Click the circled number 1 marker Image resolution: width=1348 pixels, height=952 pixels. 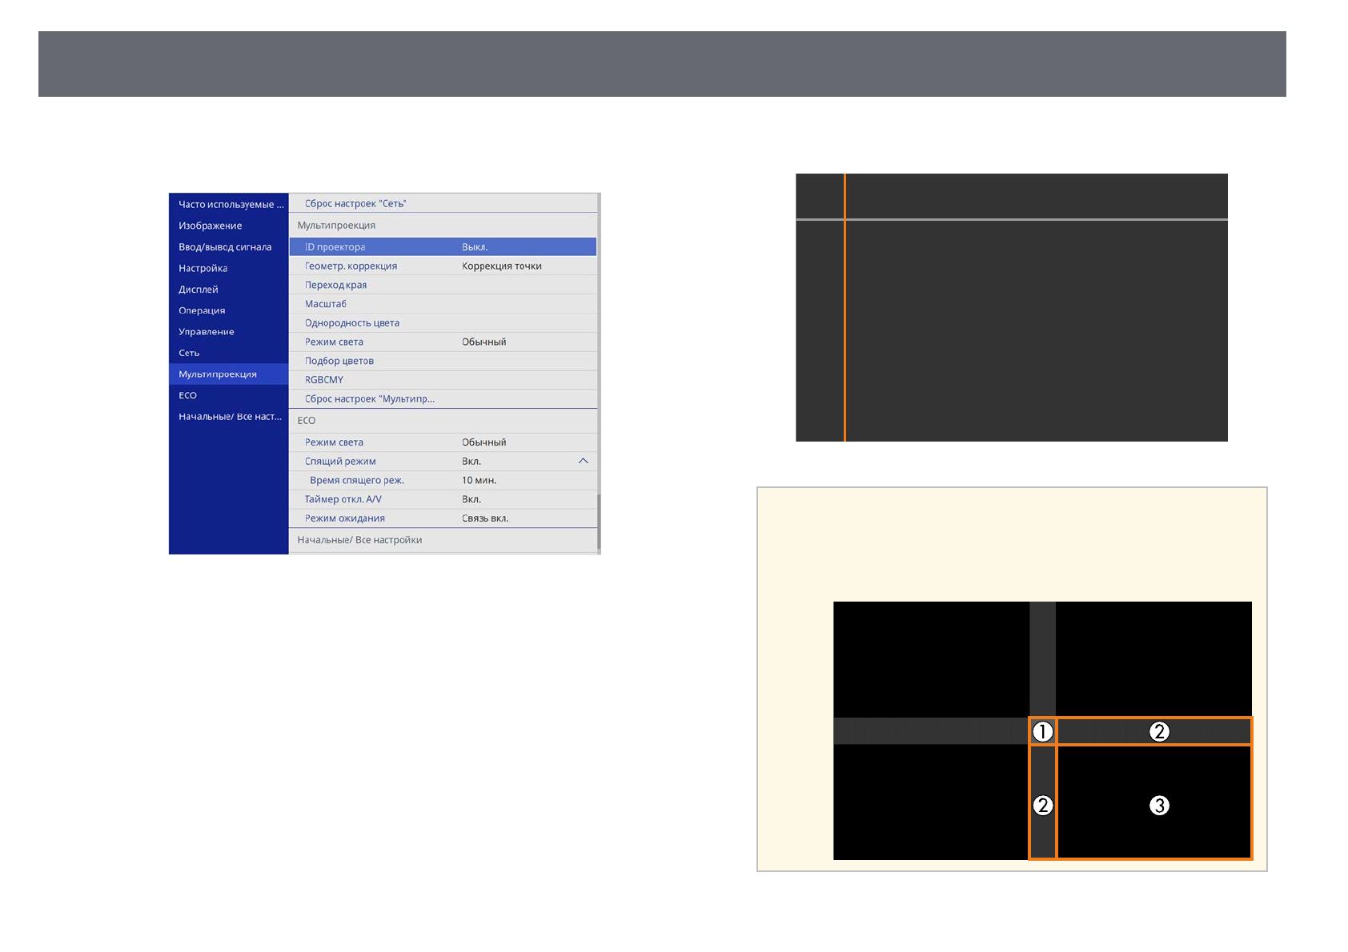point(1042,731)
